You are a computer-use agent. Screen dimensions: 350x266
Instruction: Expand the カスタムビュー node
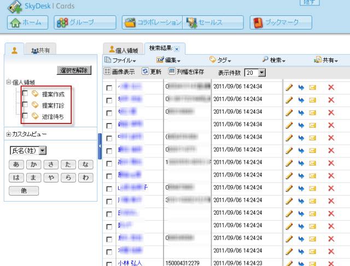tap(9, 134)
